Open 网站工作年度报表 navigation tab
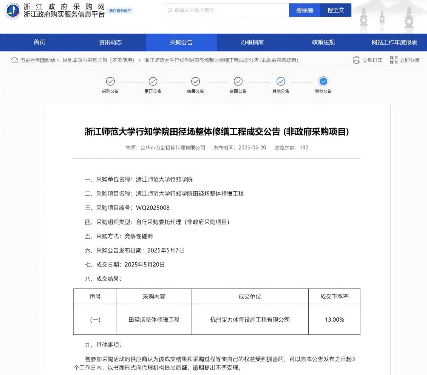427x375 pixels. pos(394,42)
